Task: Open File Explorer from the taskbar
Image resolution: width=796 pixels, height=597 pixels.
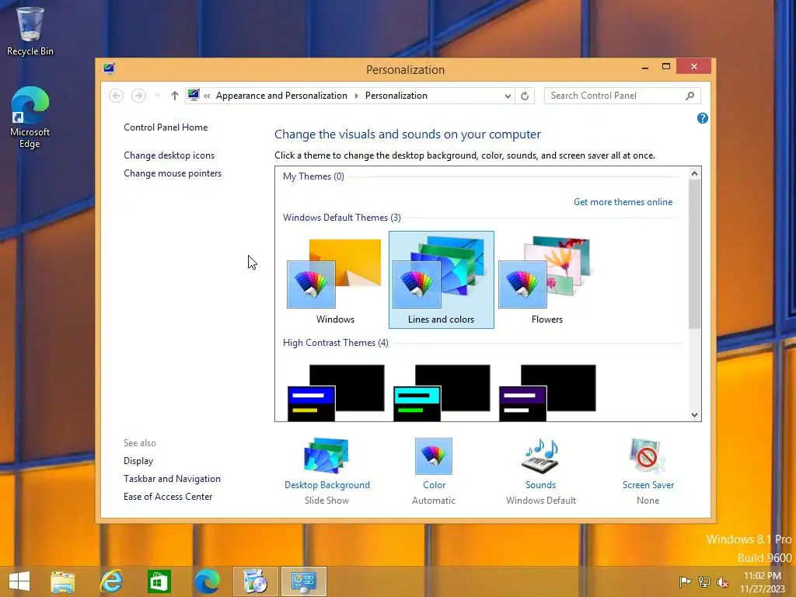Action: [62, 581]
